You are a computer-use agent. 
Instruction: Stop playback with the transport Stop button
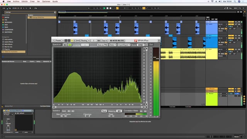tap(107, 8)
